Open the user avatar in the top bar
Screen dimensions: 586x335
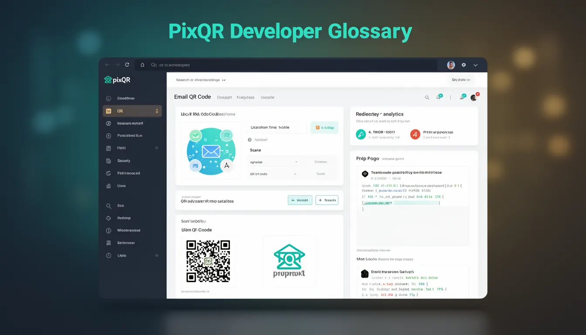(451, 65)
